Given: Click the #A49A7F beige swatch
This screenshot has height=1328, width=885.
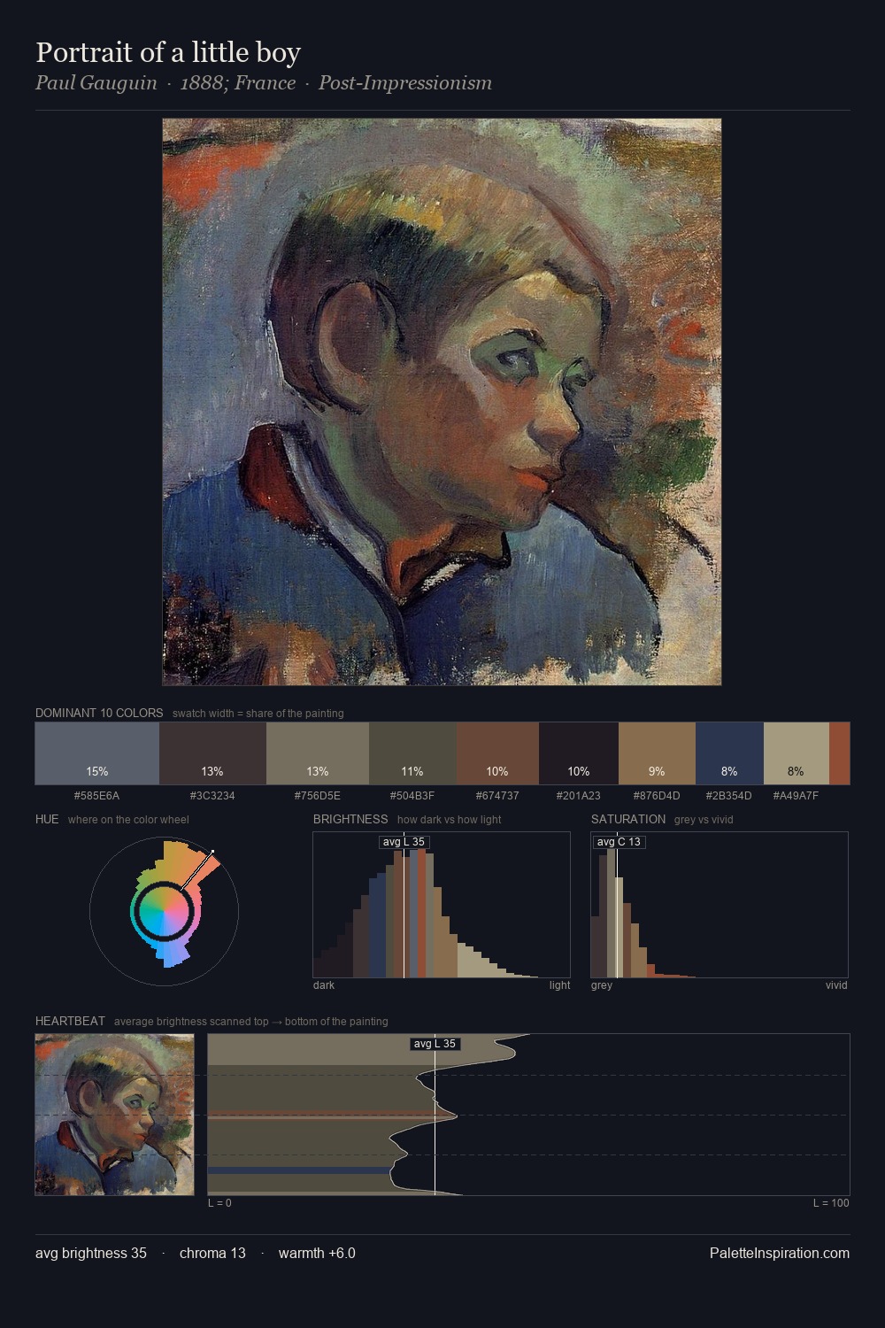Looking at the screenshot, I should pos(796,753).
